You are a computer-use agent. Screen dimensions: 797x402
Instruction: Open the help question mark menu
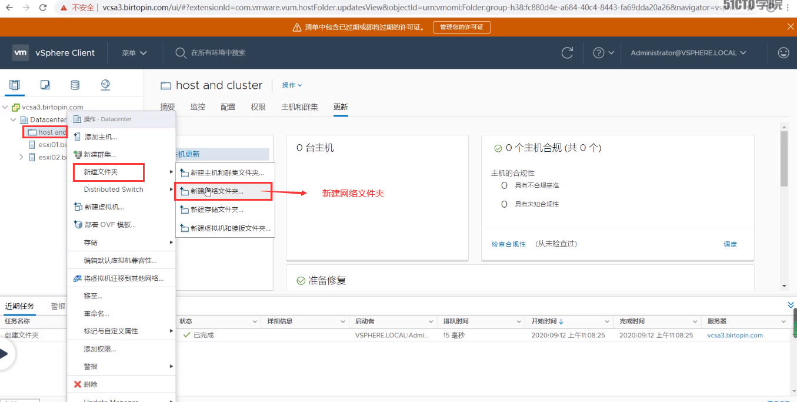click(x=603, y=52)
